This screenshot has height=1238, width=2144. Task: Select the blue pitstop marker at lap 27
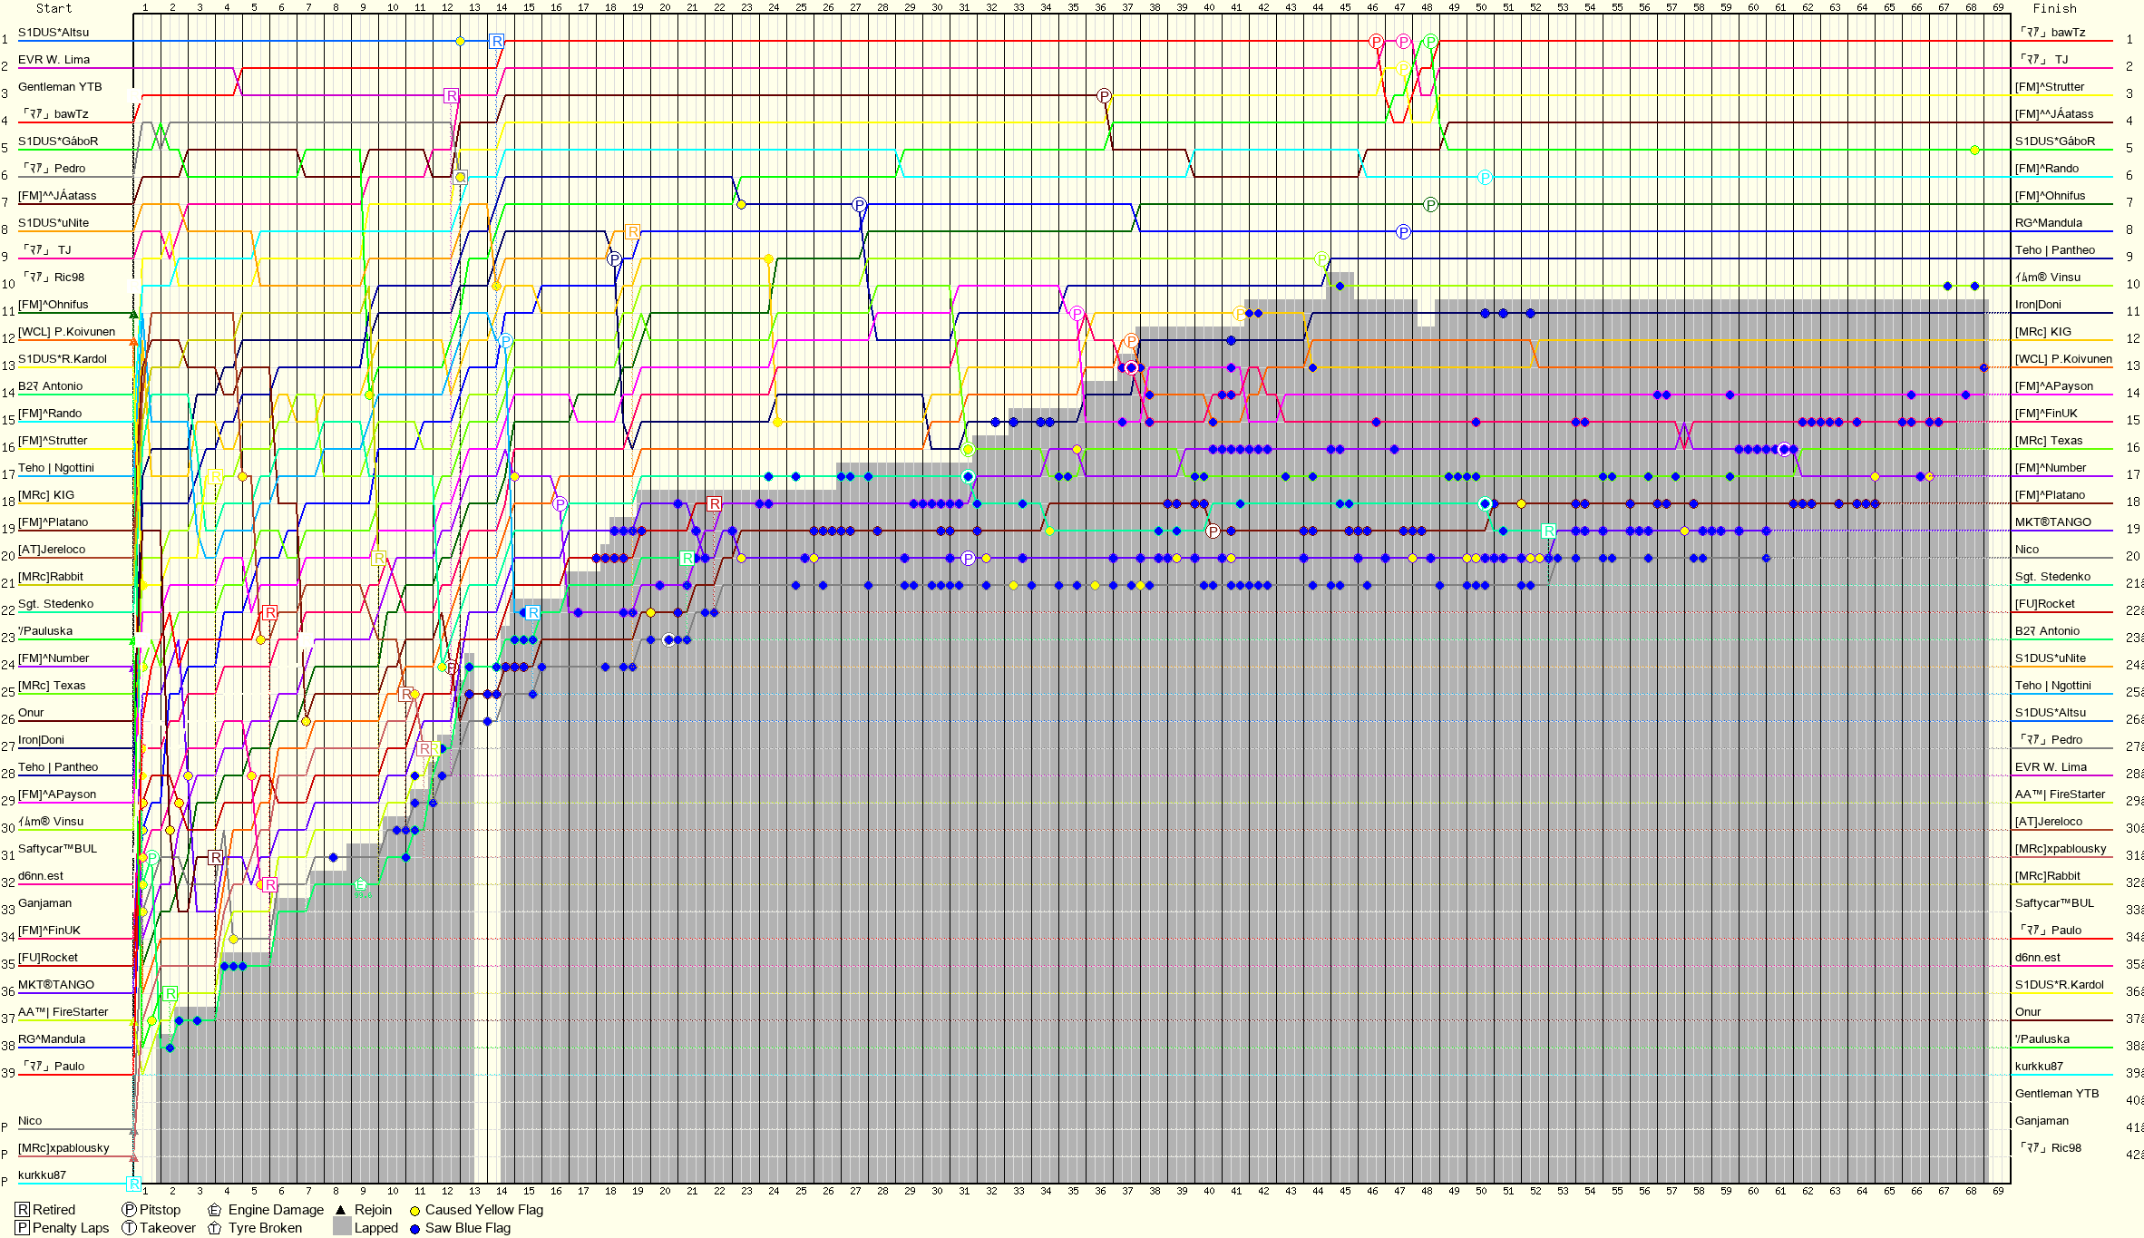pyautogui.click(x=859, y=204)
